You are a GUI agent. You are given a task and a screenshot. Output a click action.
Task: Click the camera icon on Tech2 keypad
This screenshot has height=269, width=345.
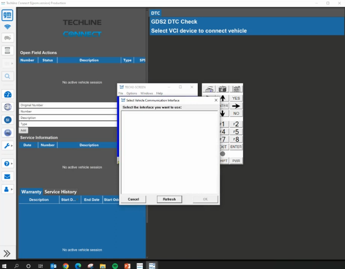click(222, 89)
